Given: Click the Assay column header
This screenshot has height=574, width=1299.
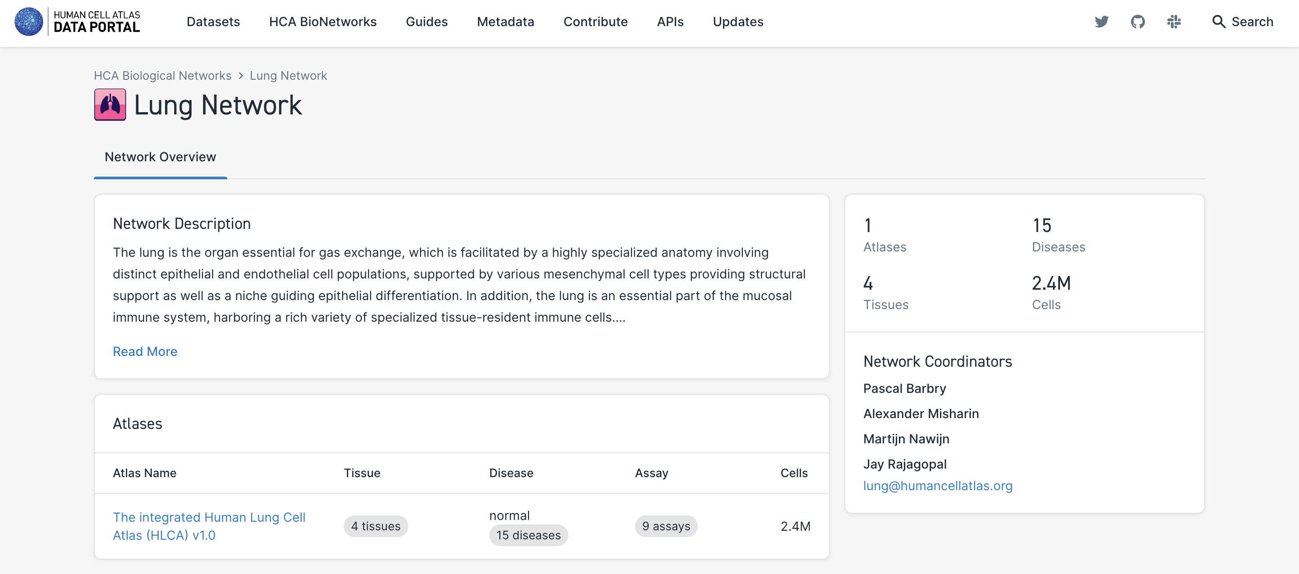Looking at the screenshot, I should [x=651, y=473].
